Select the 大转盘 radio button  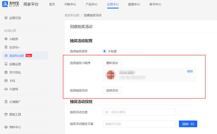[105, 51]
